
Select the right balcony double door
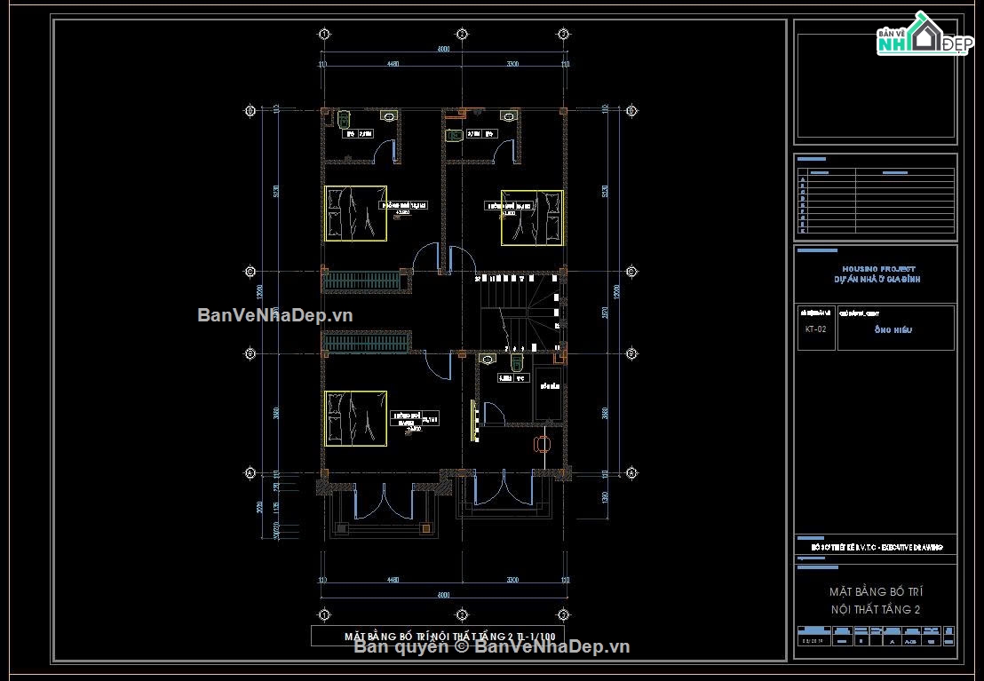tap(504, 487)
